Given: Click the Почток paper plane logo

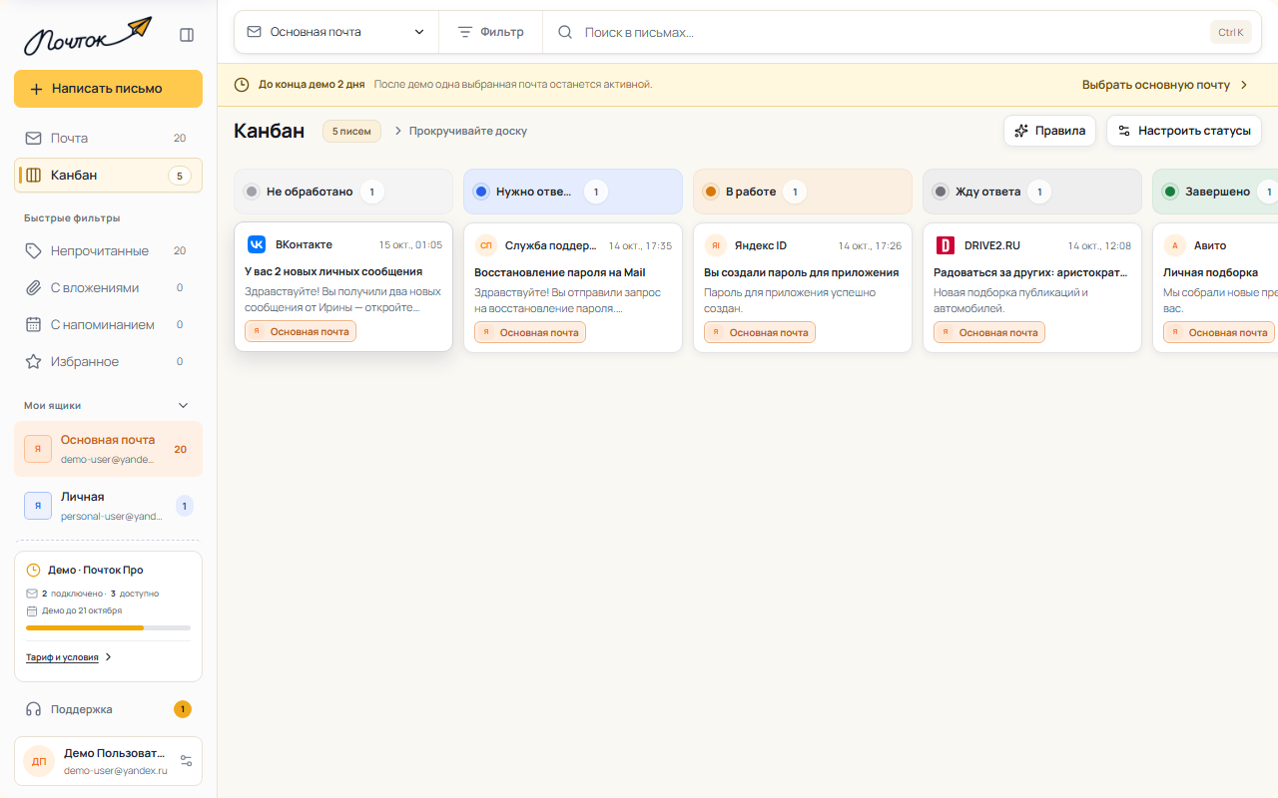Looking at the screenshot, I should click(89, 36).
